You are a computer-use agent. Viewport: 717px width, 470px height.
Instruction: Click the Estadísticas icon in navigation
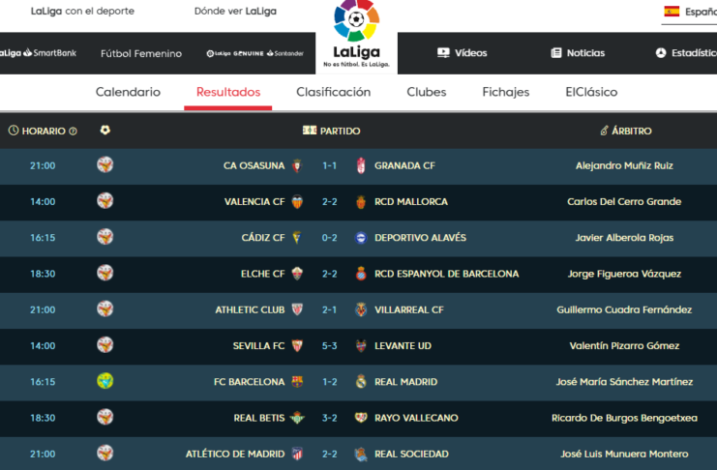(x=661, y=53)
